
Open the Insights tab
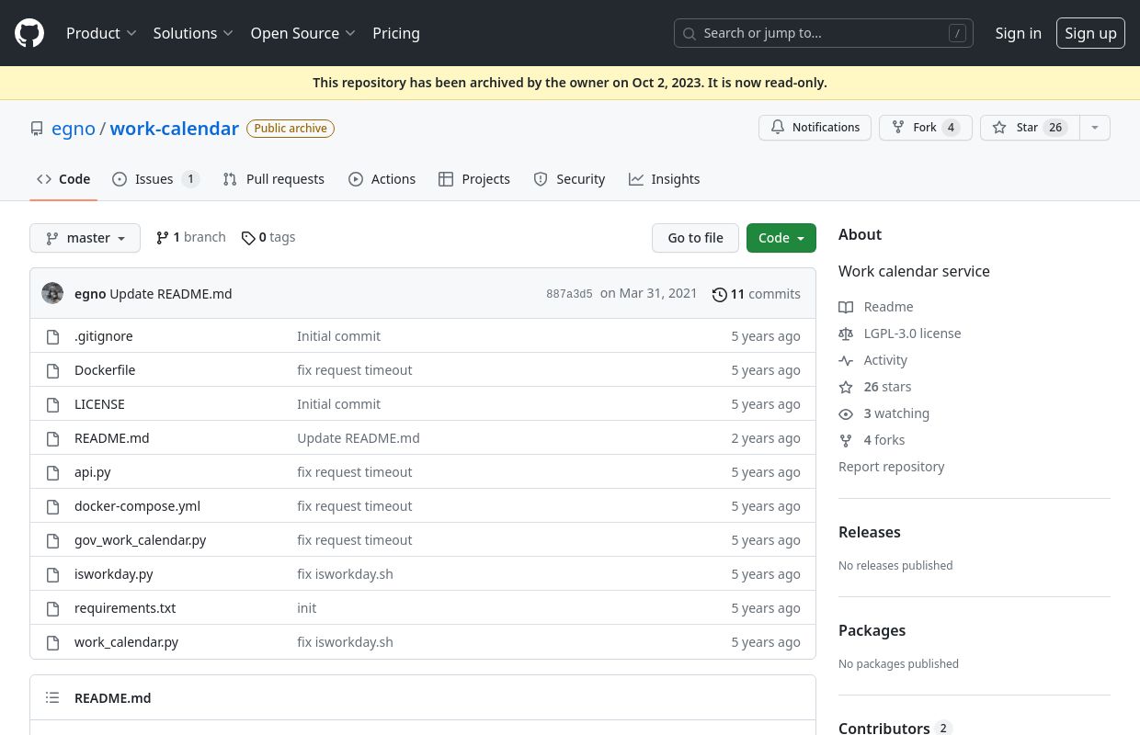665,179
